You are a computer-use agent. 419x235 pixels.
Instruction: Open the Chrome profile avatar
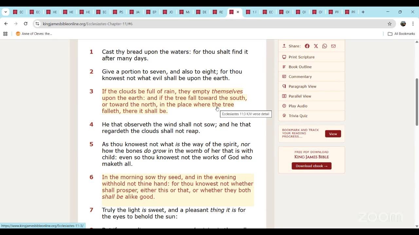(x=403, y=24)
